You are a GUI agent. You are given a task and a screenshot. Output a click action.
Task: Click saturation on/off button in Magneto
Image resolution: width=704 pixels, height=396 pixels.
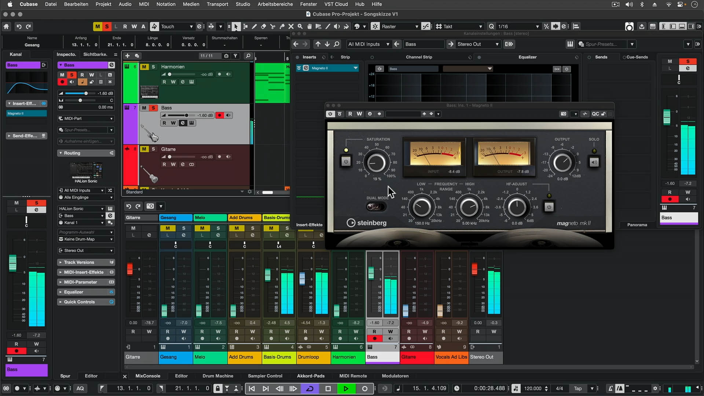(346, 161)
